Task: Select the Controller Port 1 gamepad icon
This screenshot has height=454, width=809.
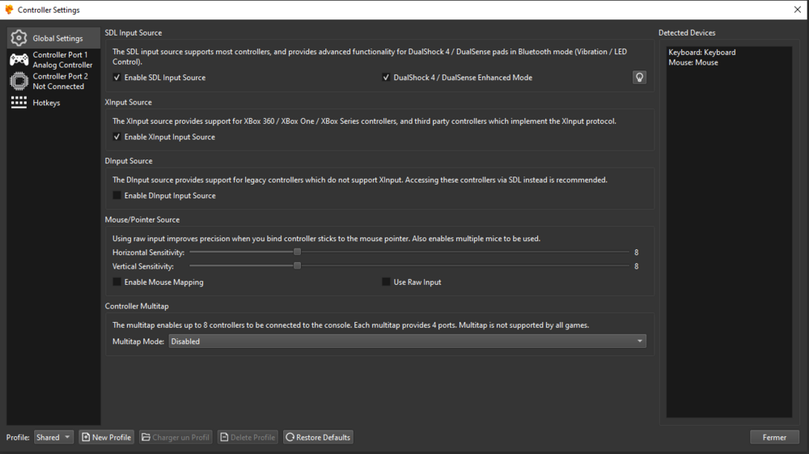Action: point(19,60)
